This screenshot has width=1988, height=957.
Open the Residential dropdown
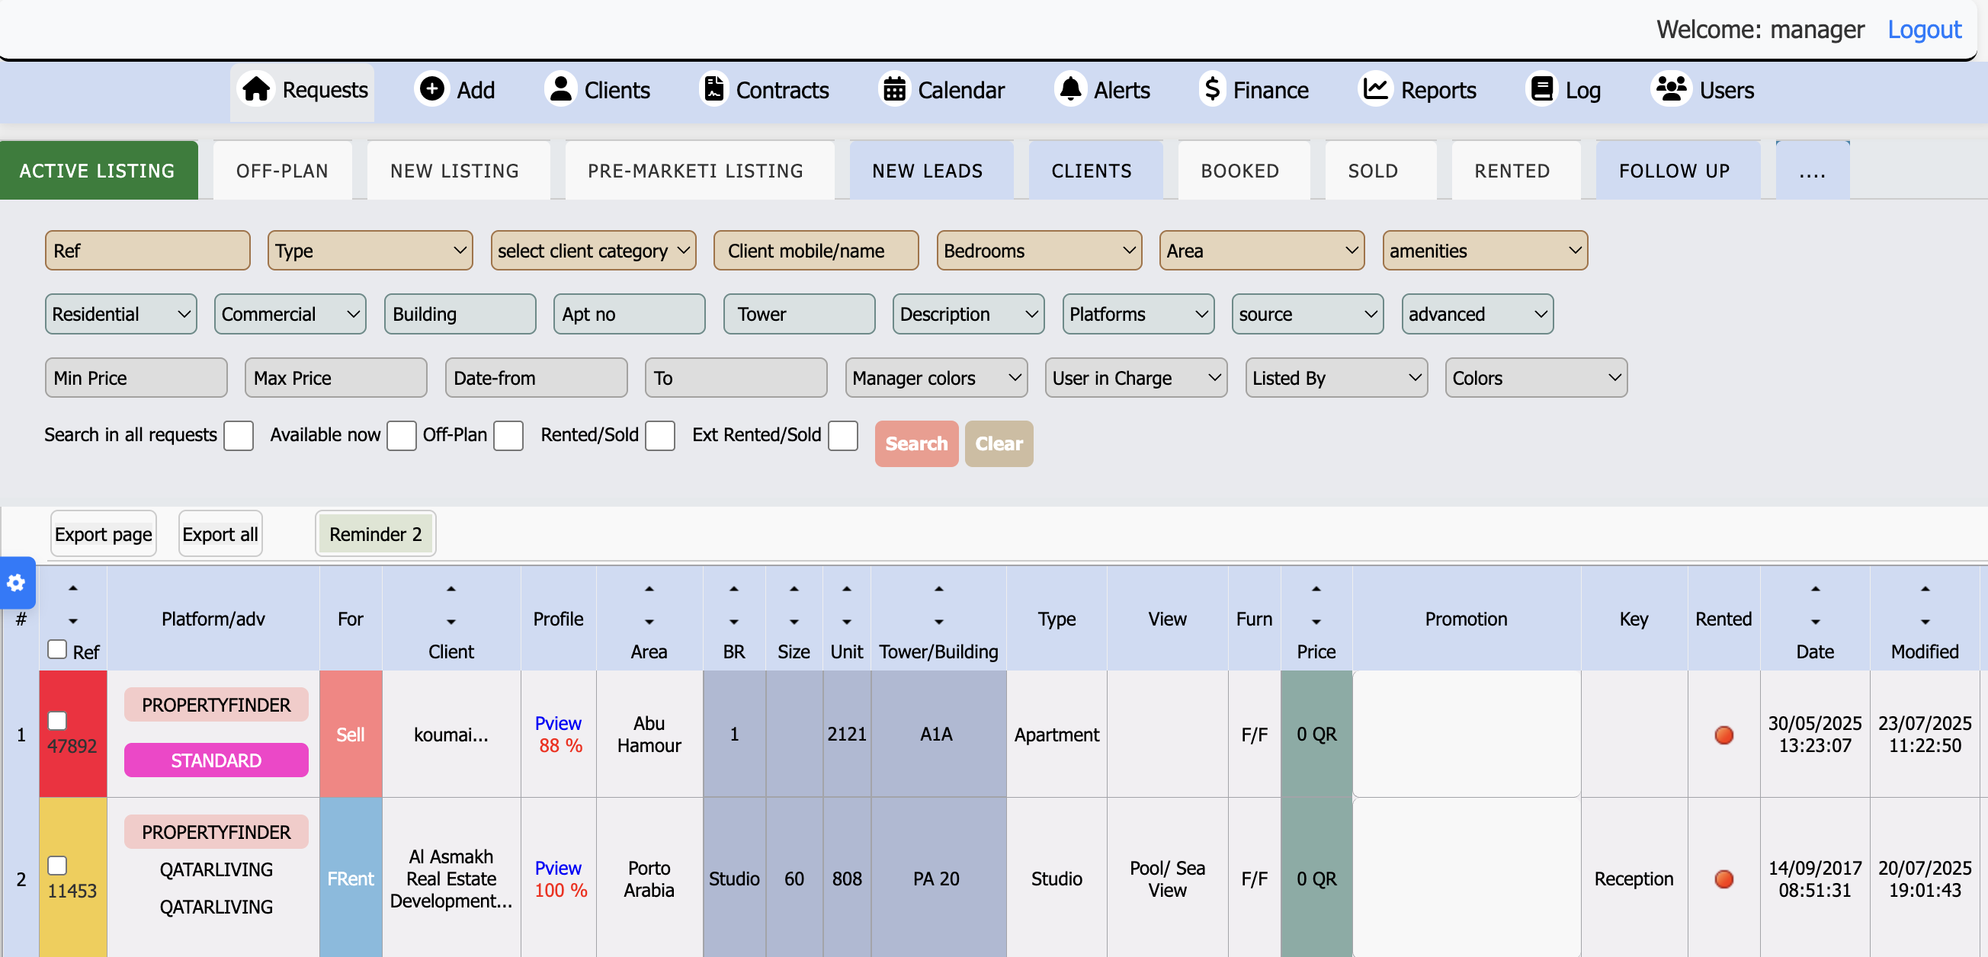point(121,314)
